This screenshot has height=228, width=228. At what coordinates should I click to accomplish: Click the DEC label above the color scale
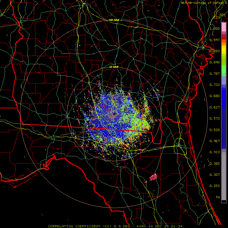[x=222, y=15]
